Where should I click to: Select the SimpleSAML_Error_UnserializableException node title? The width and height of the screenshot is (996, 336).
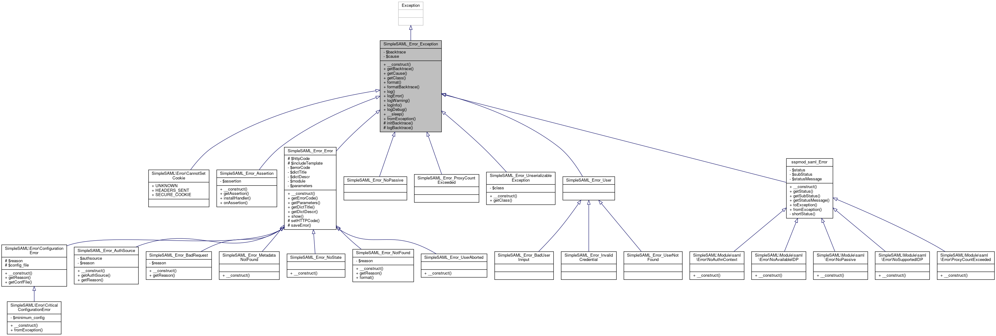pos(520,178)
